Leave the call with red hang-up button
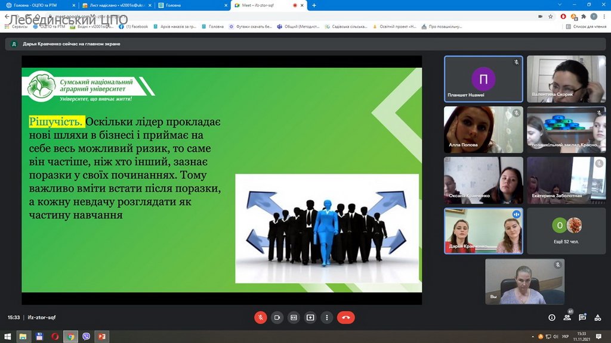Viewport: 611px width, 343px height. 345,317
